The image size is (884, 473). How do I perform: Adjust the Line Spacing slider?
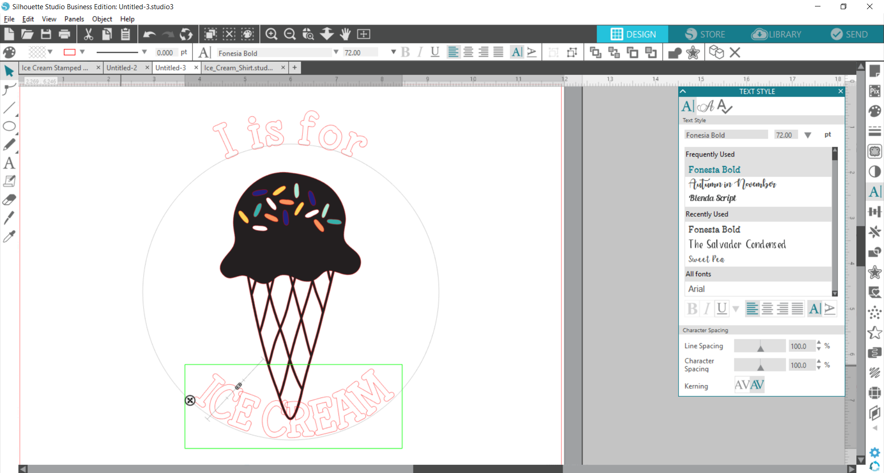pyautogui.click(x=760, y=346)
